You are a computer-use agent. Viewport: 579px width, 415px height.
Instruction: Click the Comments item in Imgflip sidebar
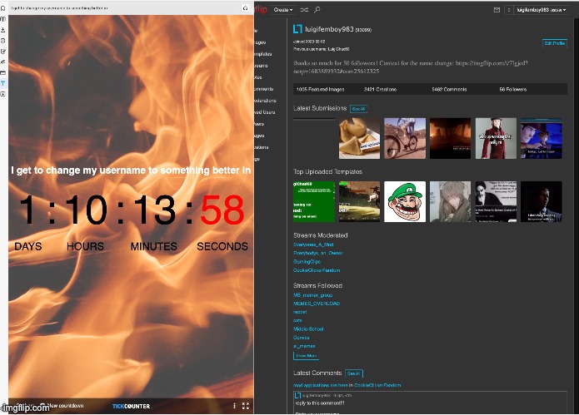tap(263, 89)
